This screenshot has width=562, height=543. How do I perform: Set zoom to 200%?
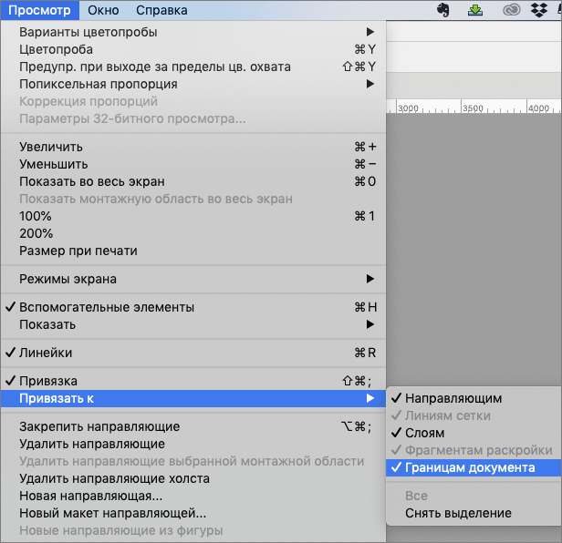[193, 233]
